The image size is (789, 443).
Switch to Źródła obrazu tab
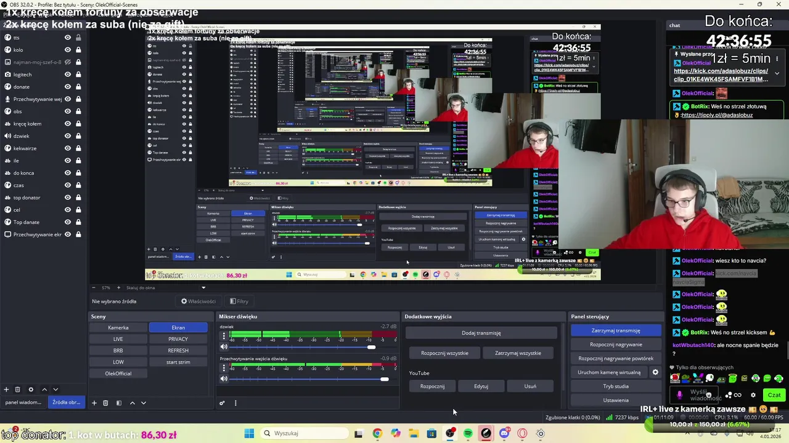click(x=66, y=402)
